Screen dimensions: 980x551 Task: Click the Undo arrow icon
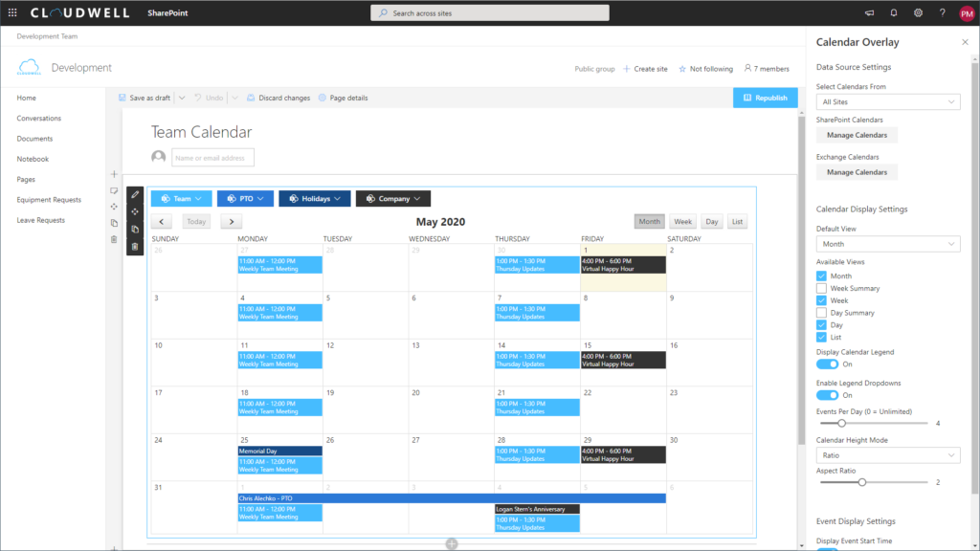pyautogui.click(x=198, y=98)
